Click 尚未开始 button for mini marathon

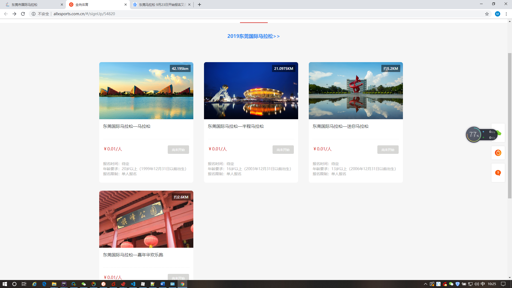tap(388, 150)
